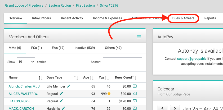
Task: Click the payment icon beside $0.00 for Aldrich
Action: pyautogui.click(x=135, y=86)
